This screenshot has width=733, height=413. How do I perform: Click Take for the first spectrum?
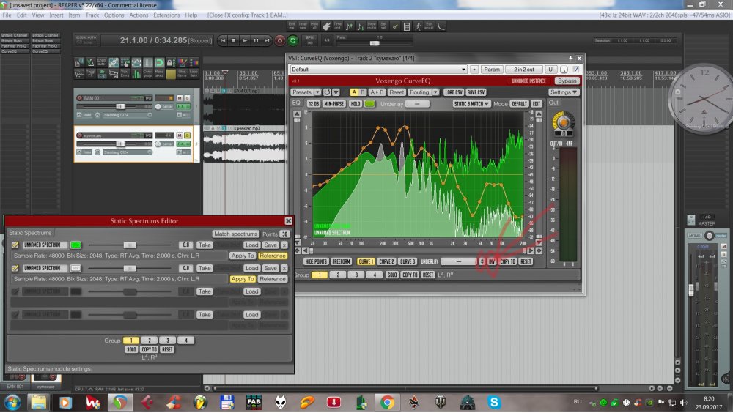pos(205,245)
